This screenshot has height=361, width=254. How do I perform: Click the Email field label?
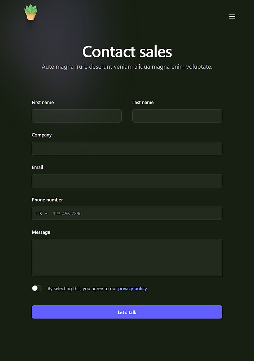point(37,168)
